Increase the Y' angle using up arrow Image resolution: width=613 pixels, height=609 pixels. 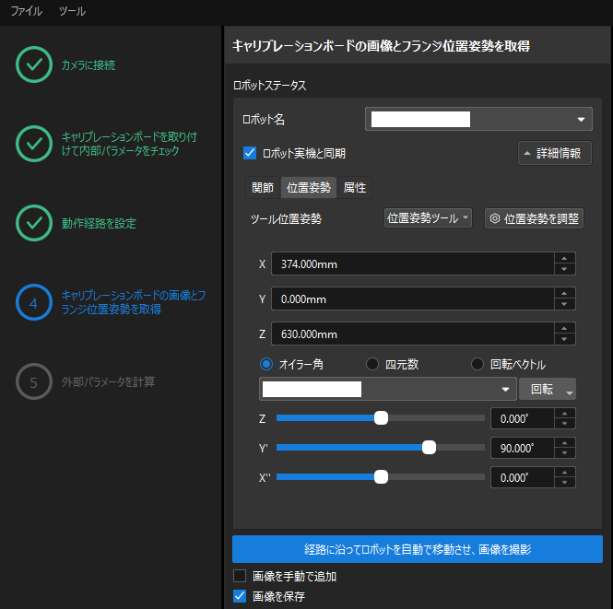pos(565,443)
